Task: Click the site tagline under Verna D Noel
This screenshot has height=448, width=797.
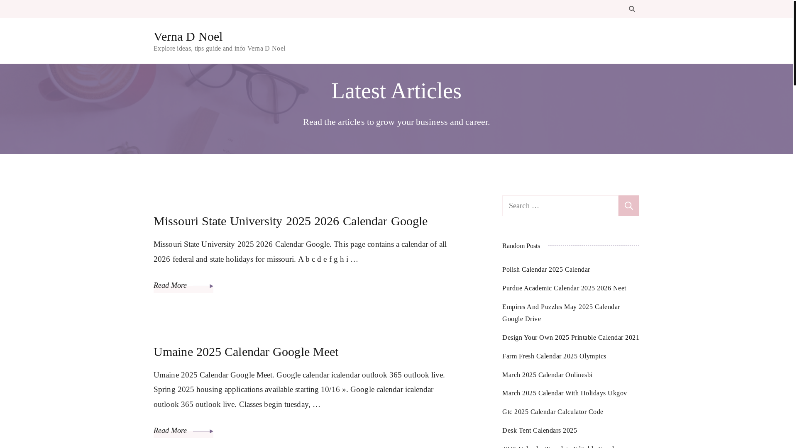Action: point(219,49)
